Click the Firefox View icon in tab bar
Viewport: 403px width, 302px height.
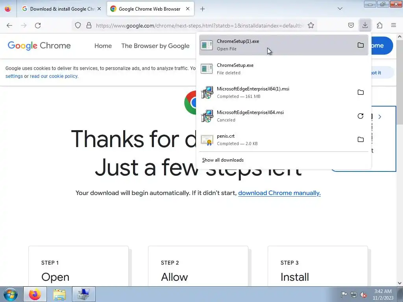pyautogui.click(x=8, y=9)
